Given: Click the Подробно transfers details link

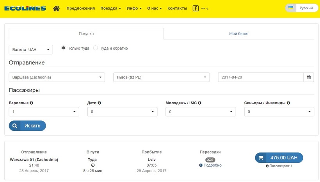Looking at the screenshot, I should 210,165.
